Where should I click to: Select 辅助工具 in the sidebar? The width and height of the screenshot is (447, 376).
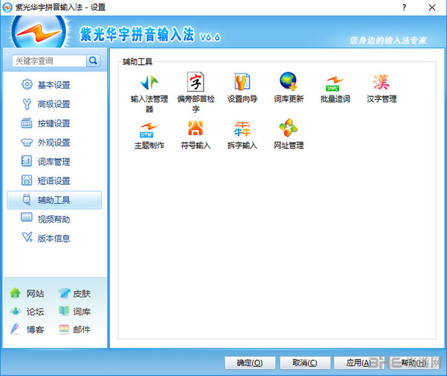54,200
